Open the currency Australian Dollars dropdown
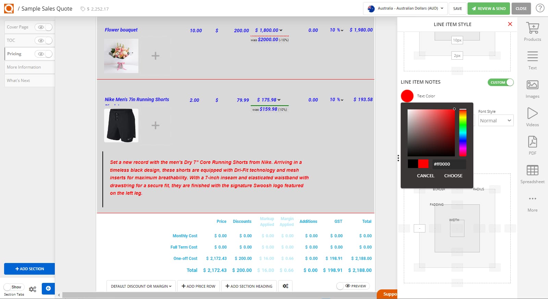548x299 pixels. [405, 9]
